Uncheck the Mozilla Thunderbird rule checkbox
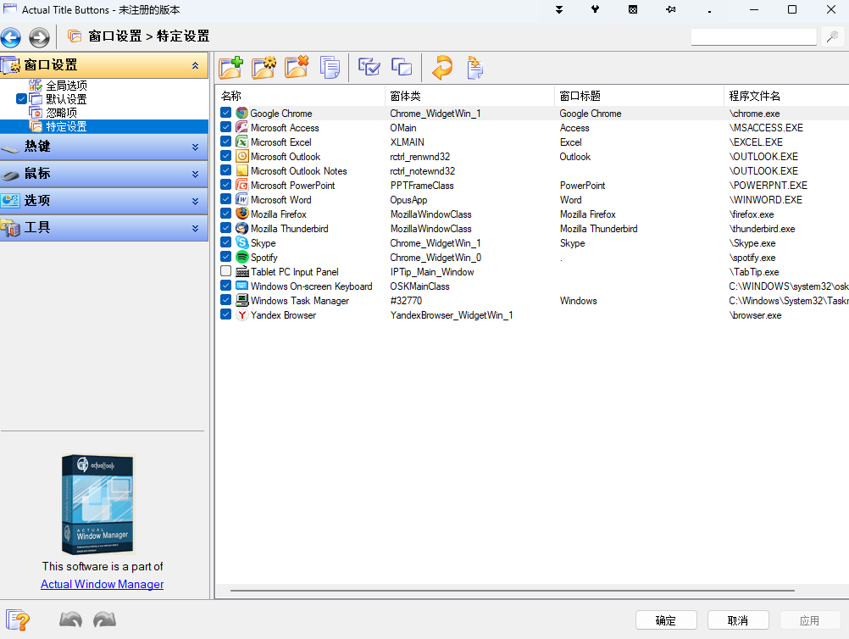Image resolution: width=849 pixels, height=639 pixels. [x=225, y=228]
